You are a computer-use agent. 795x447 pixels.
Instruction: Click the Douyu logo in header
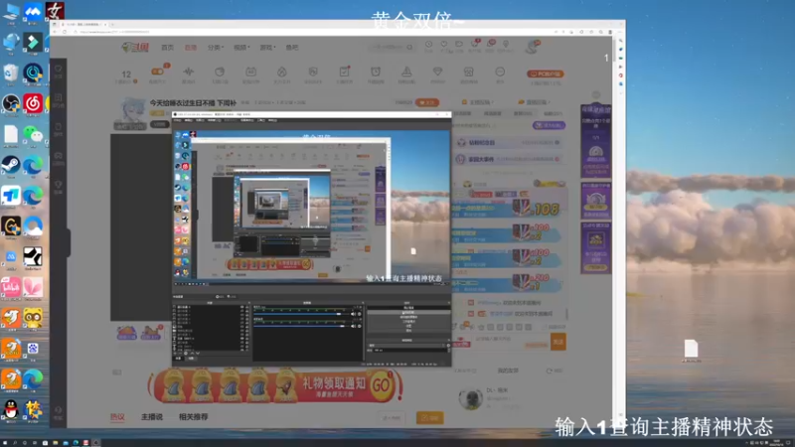click(135, 48)
